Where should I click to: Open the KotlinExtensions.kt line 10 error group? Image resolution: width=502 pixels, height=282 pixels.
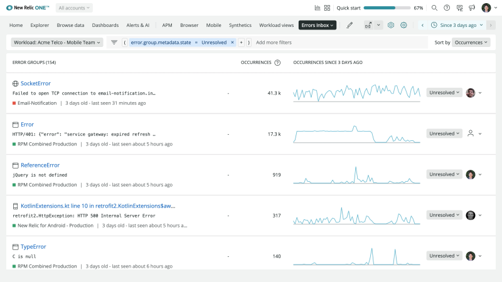98,206
